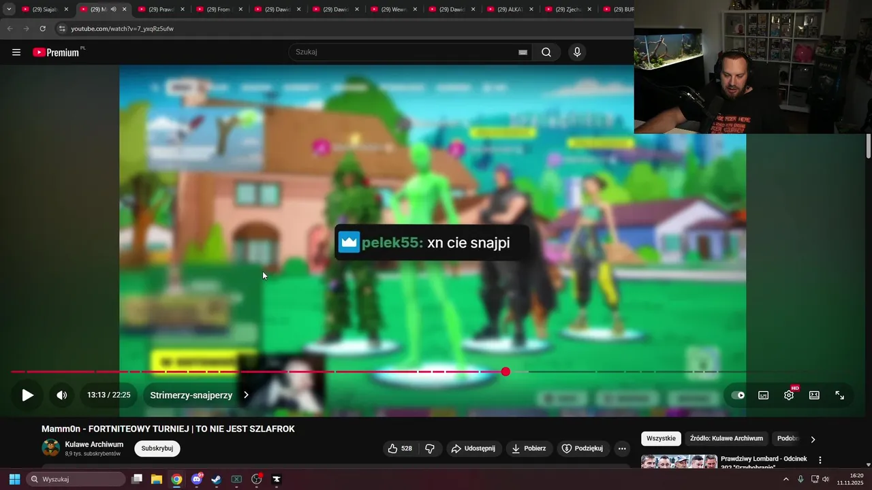
Task: Click the Udostępnij share button
Action: 473,448
